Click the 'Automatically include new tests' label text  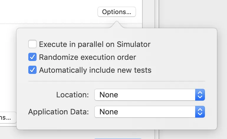pos(95,70)
